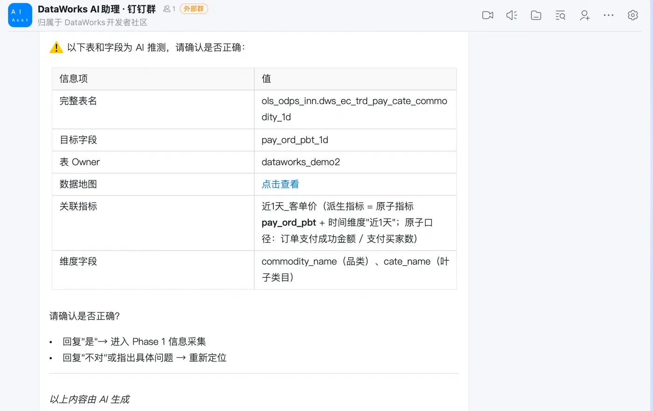Open group settings gear icon
The height and width of the screenshot is (411, 653).
click(633, 15)
